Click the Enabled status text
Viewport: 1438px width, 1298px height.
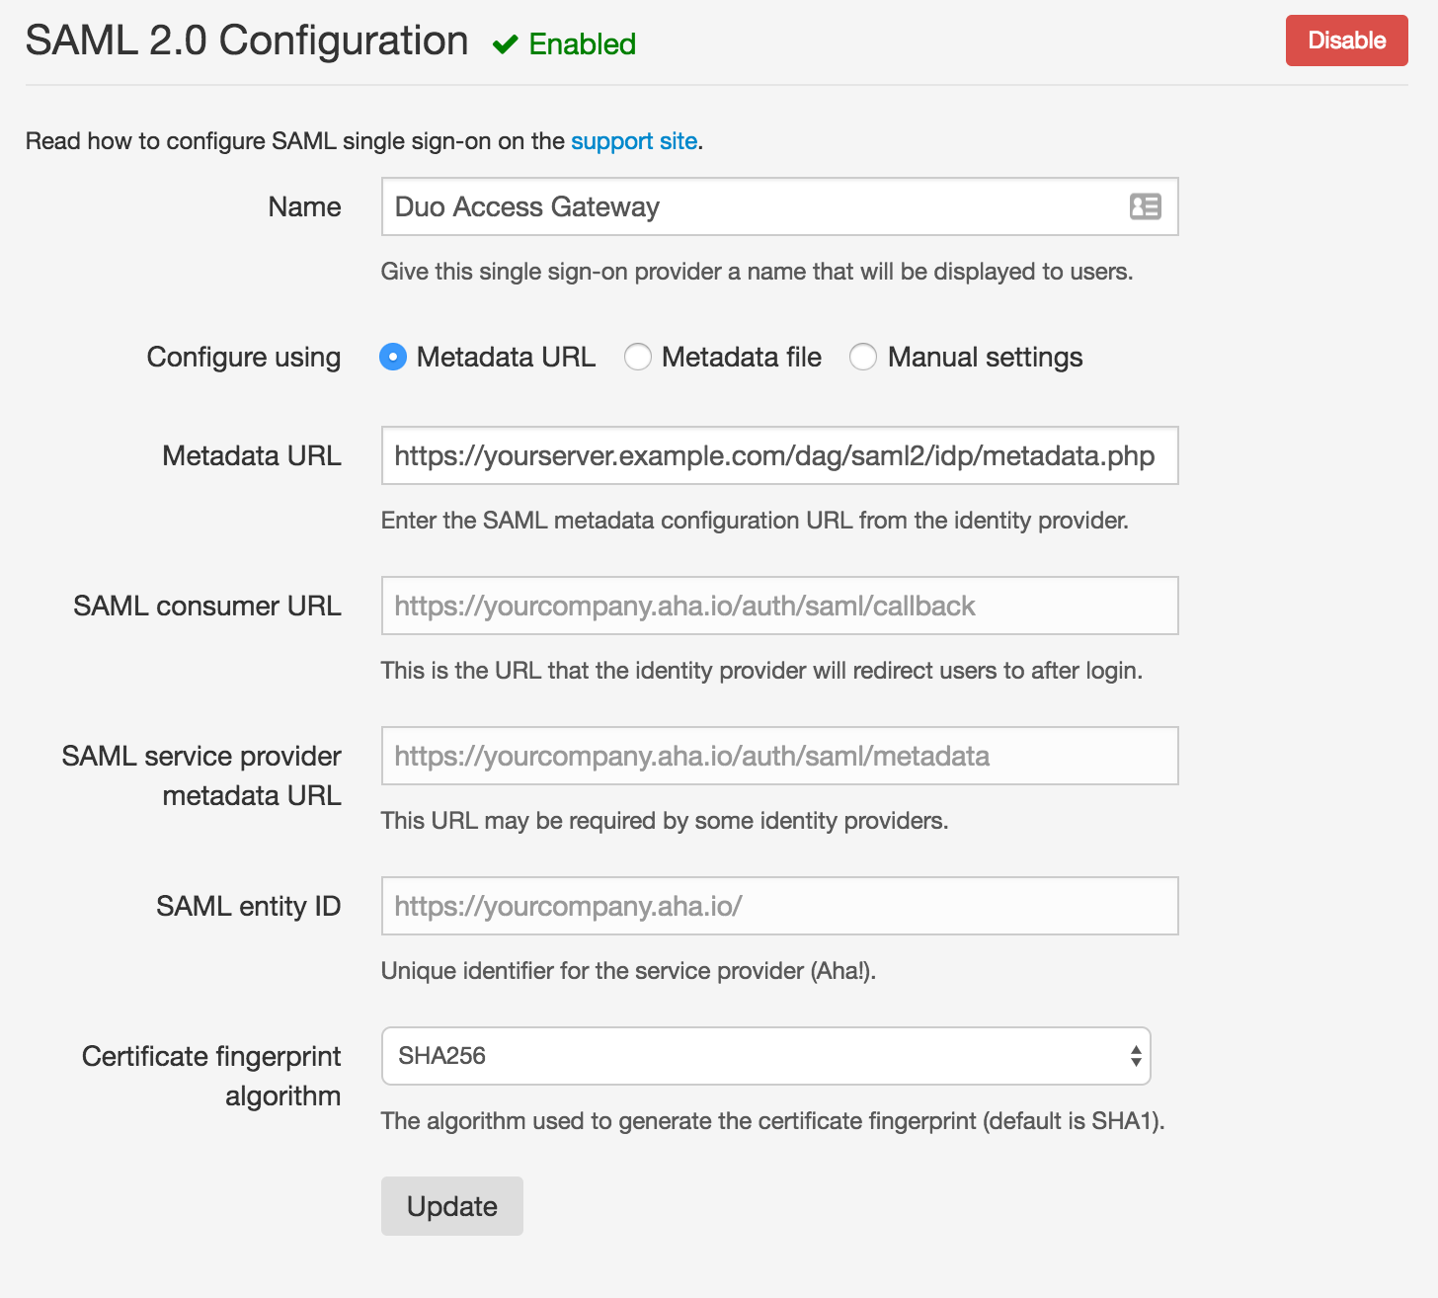pos(582,44)
